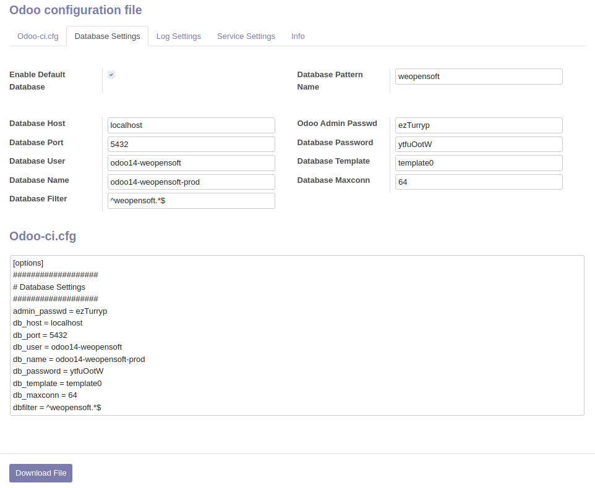595x488 pixels.
Task: Click the 'db_user = odoo14-weopensoft' line
Action: point(67,347)
